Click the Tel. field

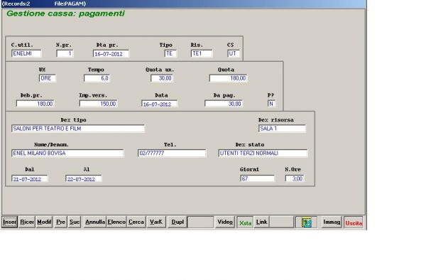(x=172, y=154)
